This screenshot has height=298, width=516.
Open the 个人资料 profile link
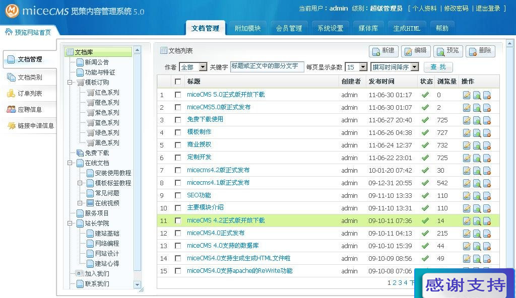[x=424, y=9]
